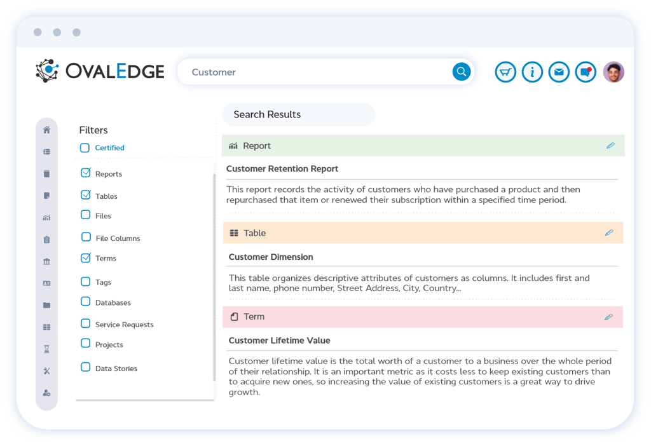Open the Customer Dimension table result
The height and width of the screenshot is (446, 651).
coord(270,257)
